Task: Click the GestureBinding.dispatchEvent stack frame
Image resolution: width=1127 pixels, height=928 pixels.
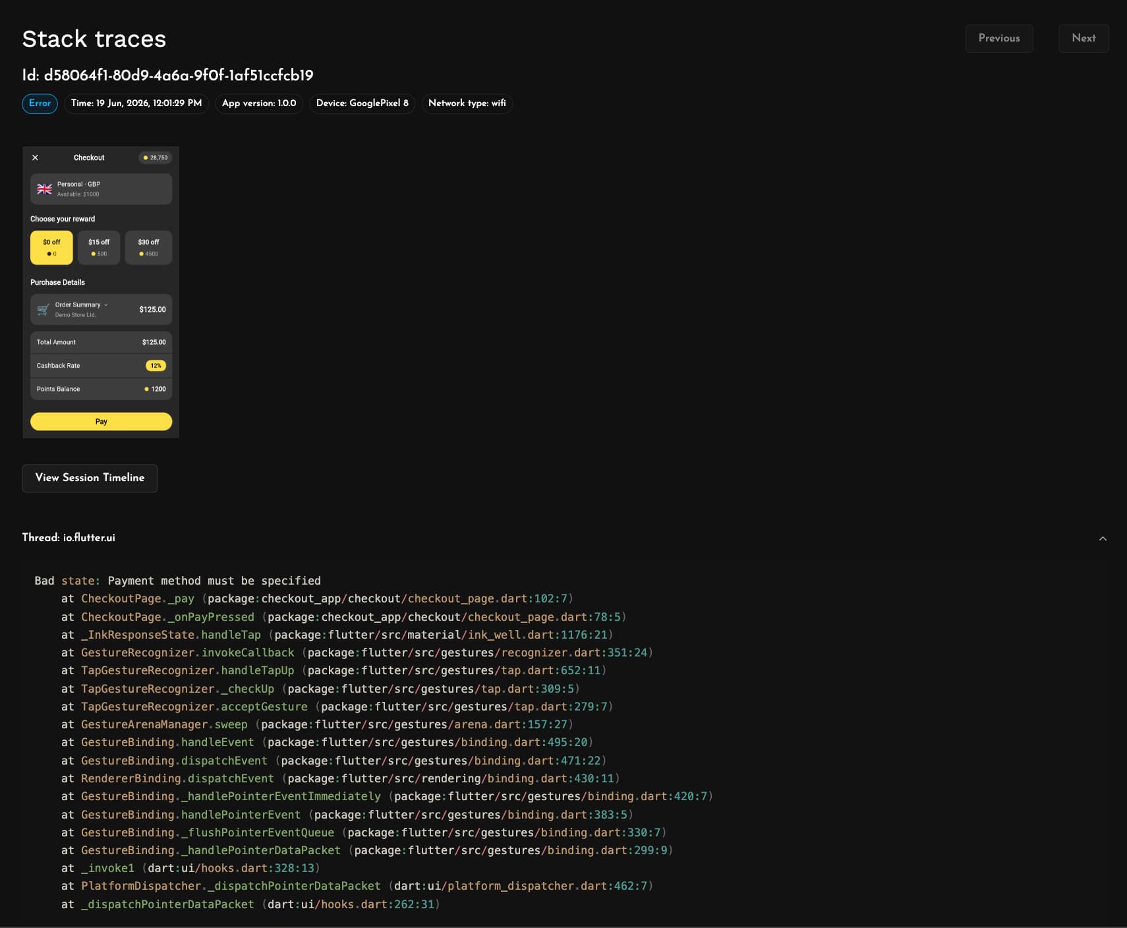Action: pyautogui.click(x=334, y=761)
